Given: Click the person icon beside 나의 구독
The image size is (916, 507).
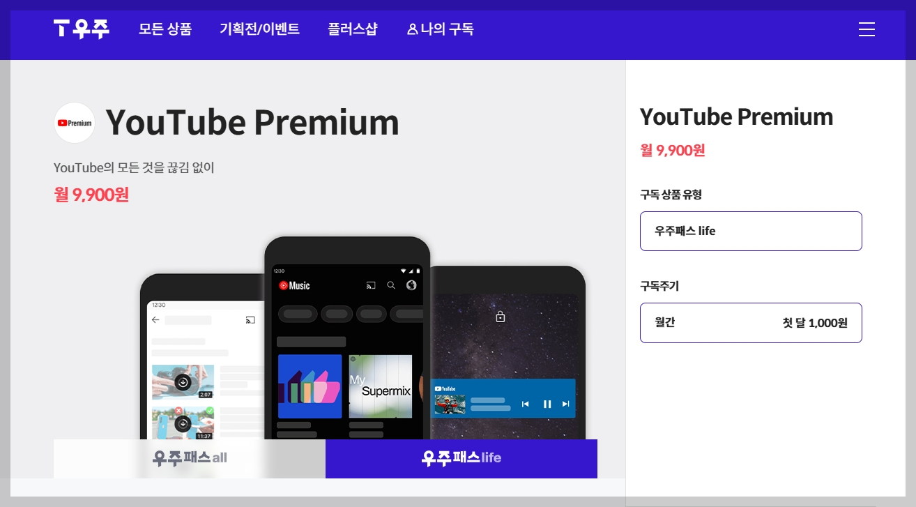Looking at the screenshot, I should [x=412, y=29].
